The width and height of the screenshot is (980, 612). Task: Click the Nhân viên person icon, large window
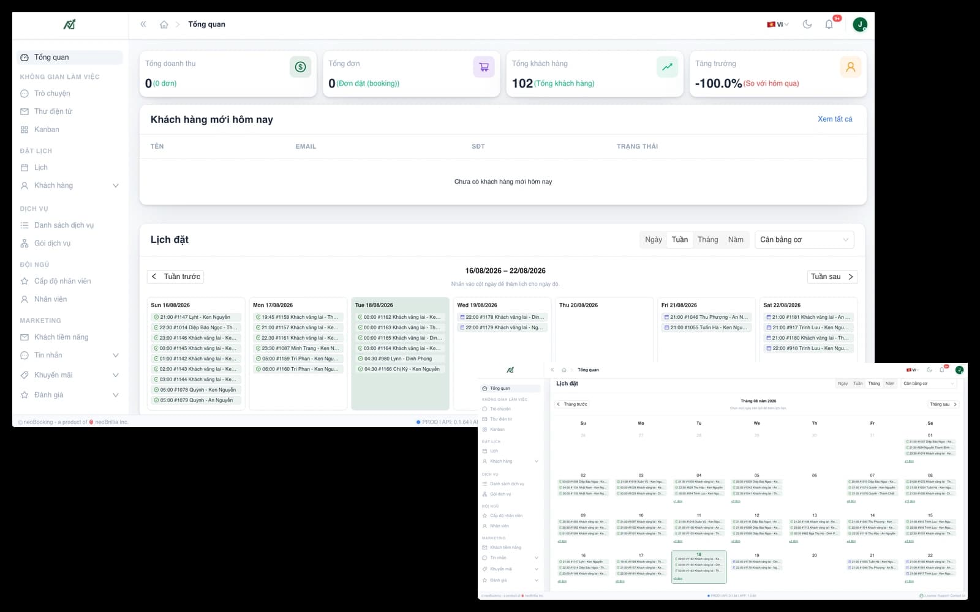(24, 299)
